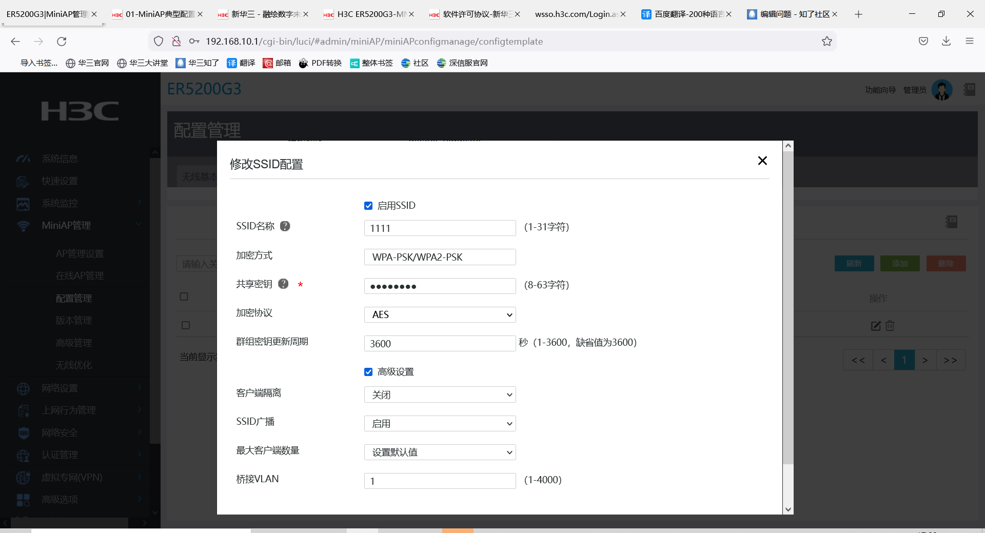Reload the page with browser refresh

[62, 42]
